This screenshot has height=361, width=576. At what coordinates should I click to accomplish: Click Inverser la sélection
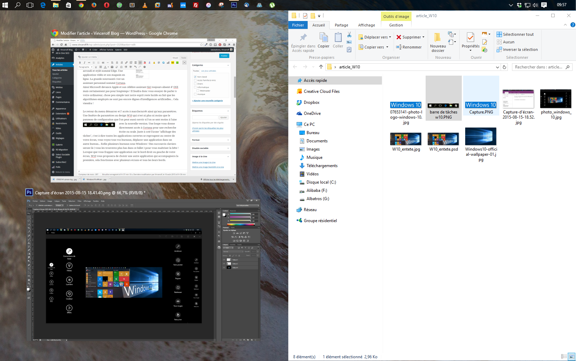pos(517,50)
